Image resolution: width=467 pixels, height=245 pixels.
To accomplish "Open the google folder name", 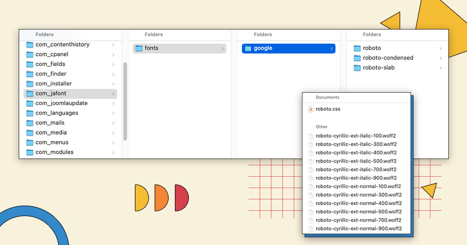I will [263, 48].
